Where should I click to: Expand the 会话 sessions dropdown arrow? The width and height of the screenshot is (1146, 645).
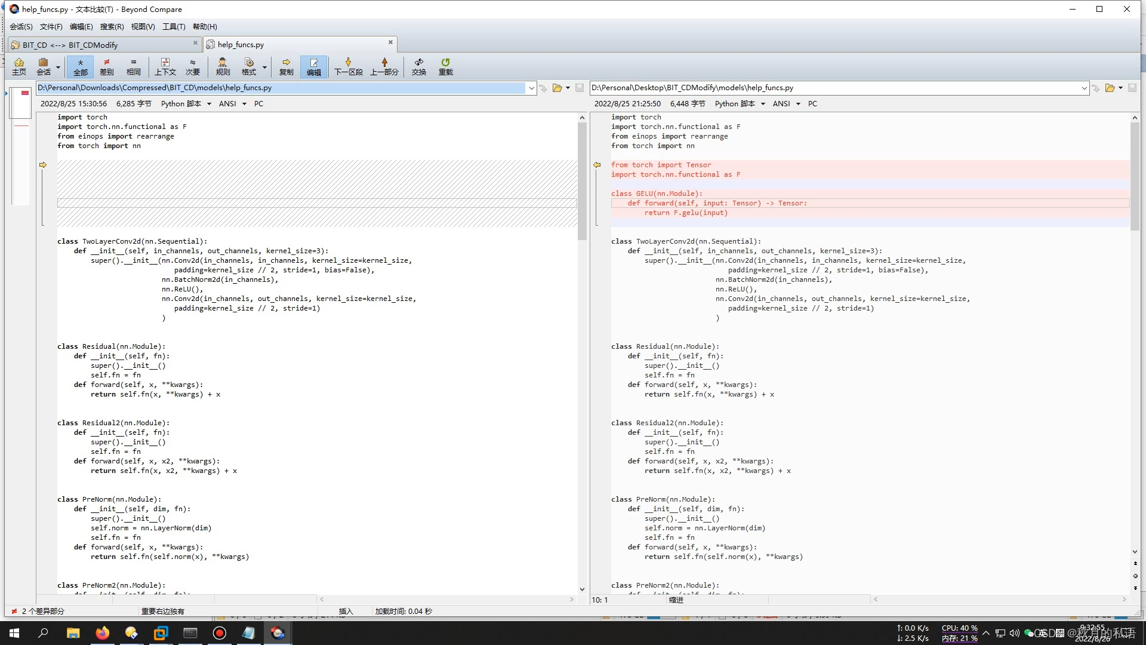[x=58, y=67]
